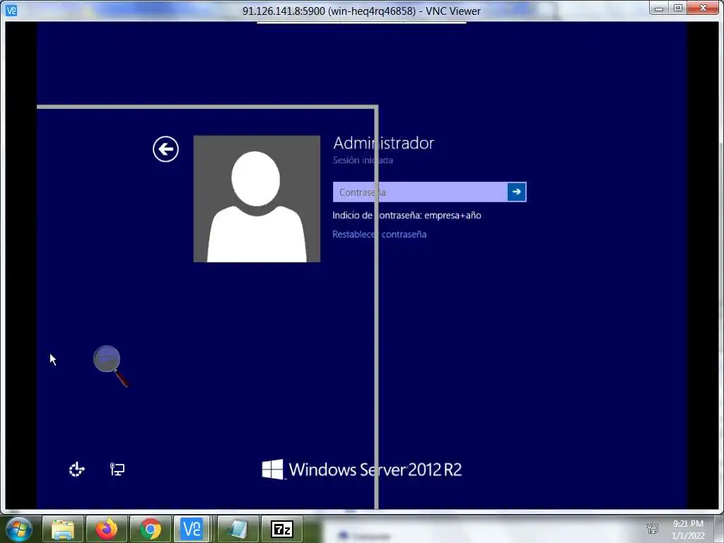The width and height of the screenshot is (724, 543).
Task: Select the VNC Viewer taskbar button
Action: (192, 529)
